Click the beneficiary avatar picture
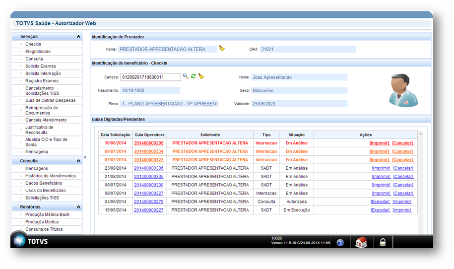The image size is (454, 269). point(403,90)
